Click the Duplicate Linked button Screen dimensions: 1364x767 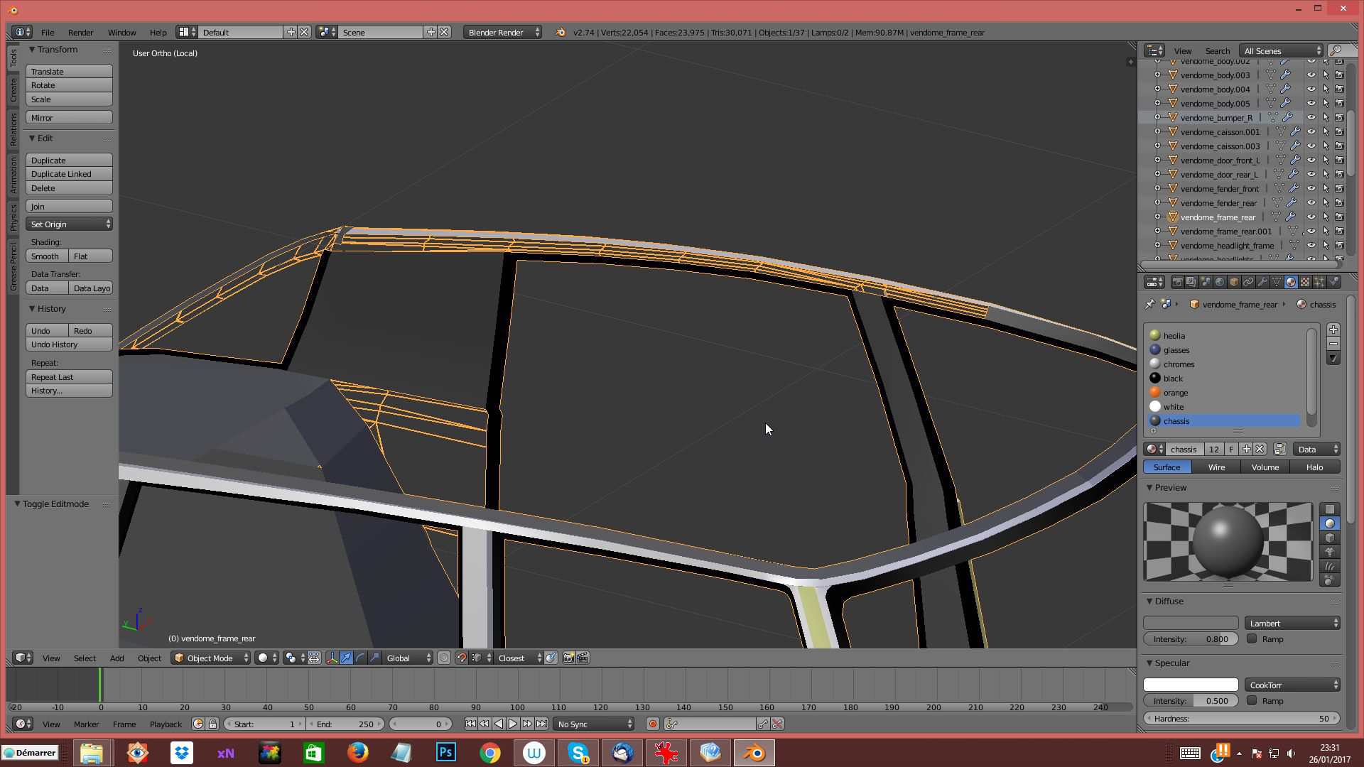[70, 173]
